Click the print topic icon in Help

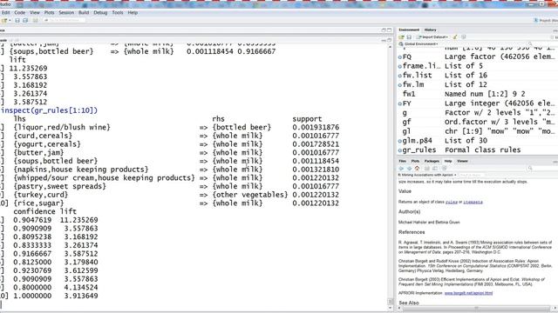tap(426, 169)
